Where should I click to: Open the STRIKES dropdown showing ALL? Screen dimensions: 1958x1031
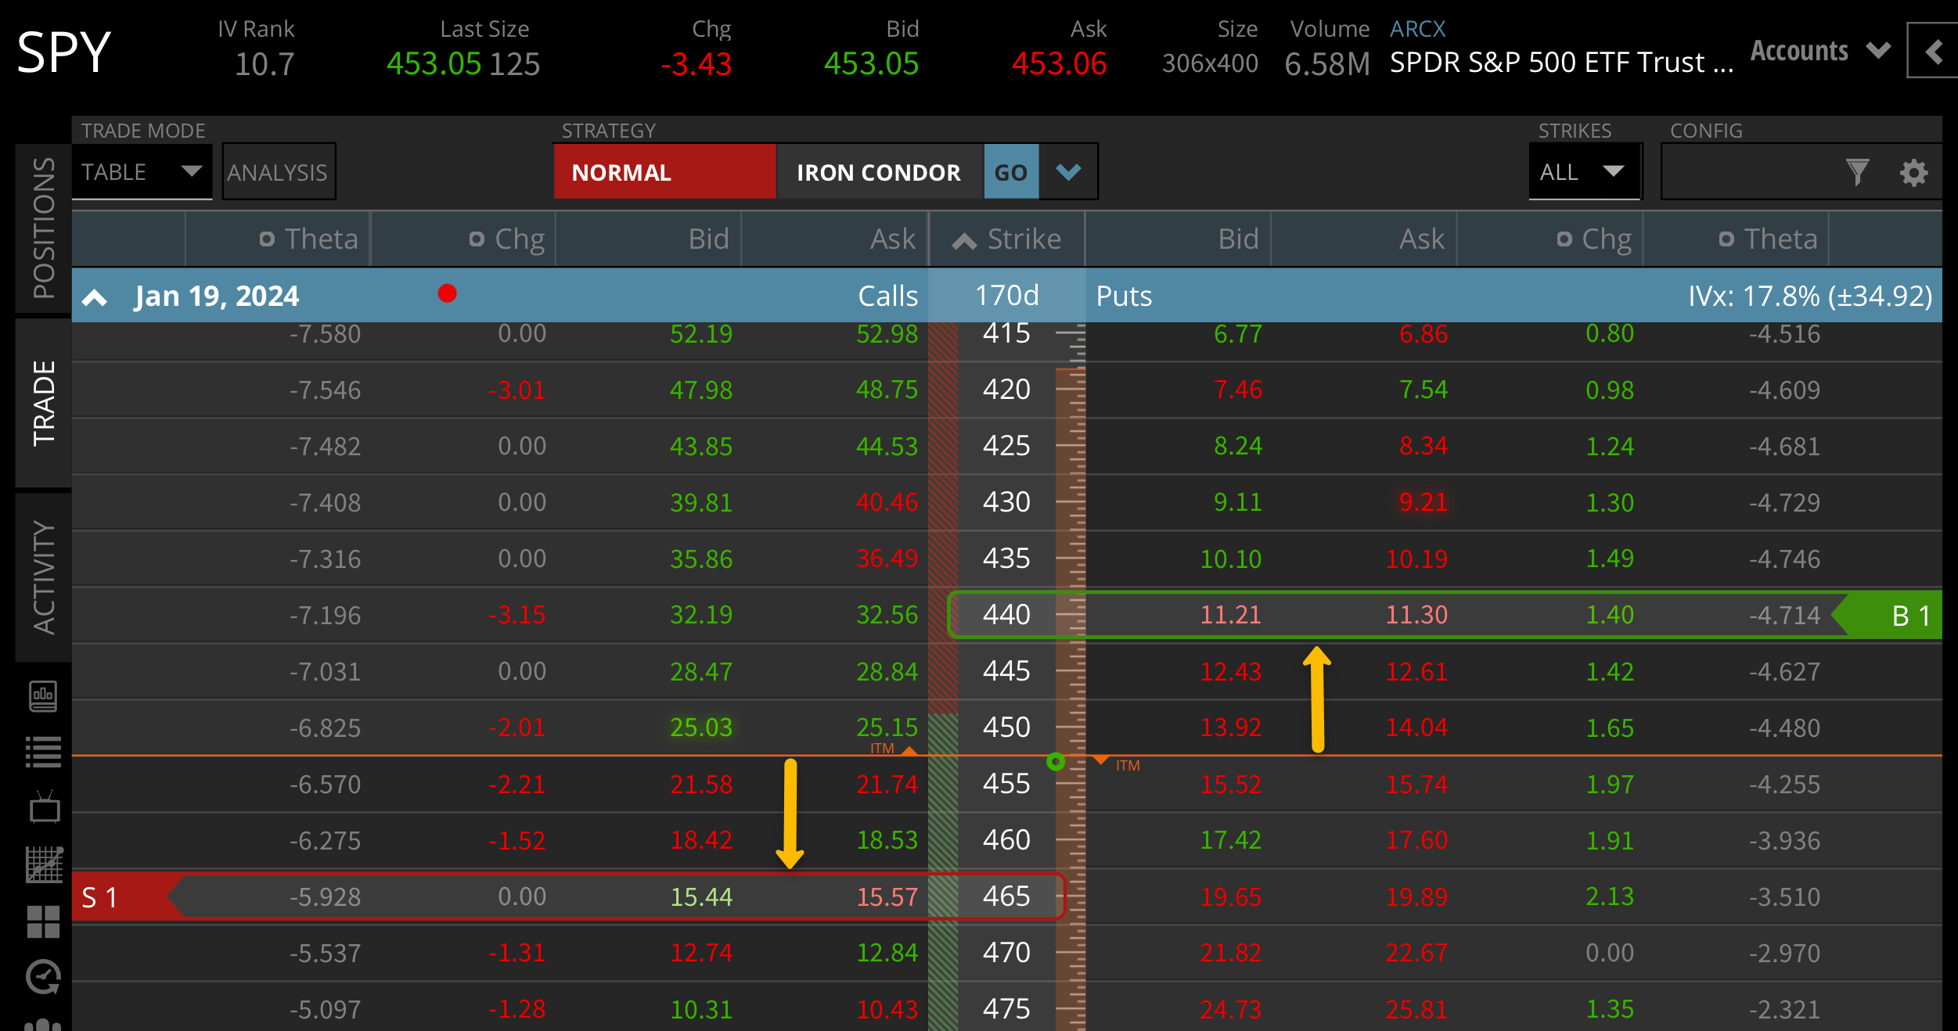click(1583, 171)
